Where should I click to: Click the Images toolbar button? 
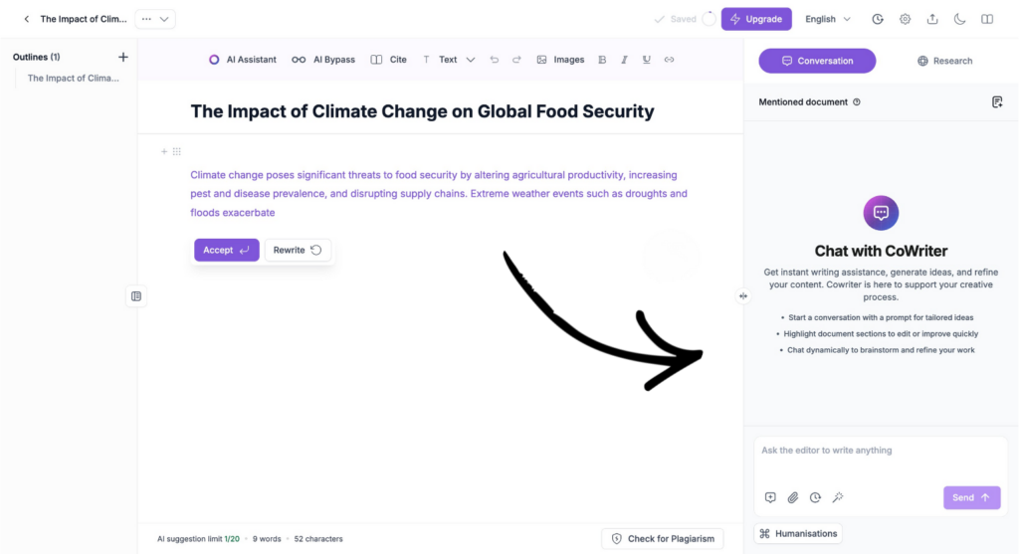[x=560, y=60]
